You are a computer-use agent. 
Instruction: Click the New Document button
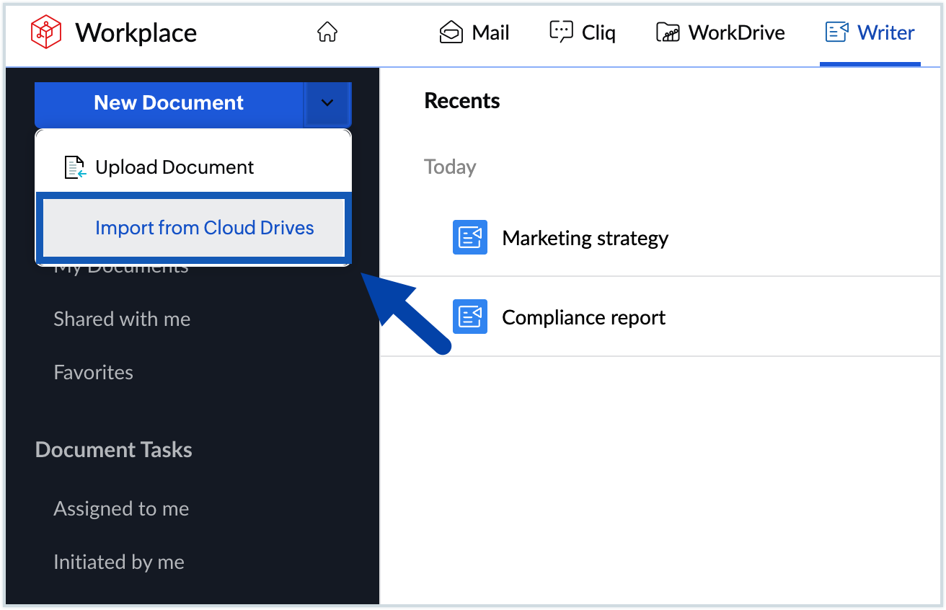pyautogui.click(x=169, y=102)
